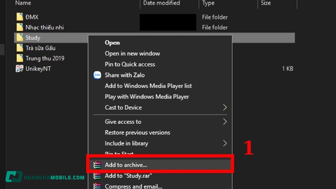The height and width of the screenshot is (189, 336).
Task: Click Restore previous versions menu entry
Action: pyautogui.click(x=137, y=132)
